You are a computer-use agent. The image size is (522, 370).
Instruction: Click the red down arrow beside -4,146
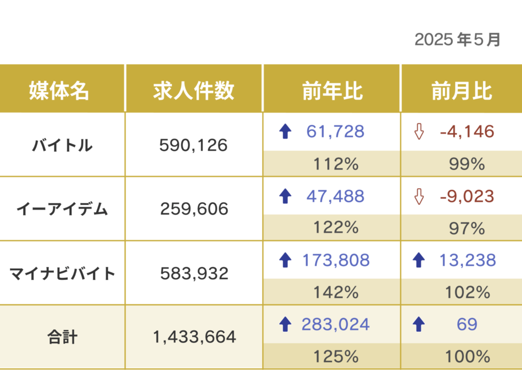click(x=419, y=132)
